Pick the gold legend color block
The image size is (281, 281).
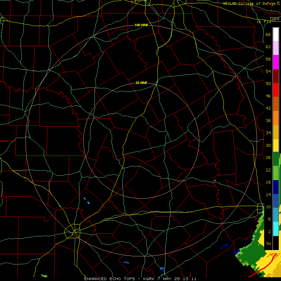pyautogui.click(x=276, y=132)
